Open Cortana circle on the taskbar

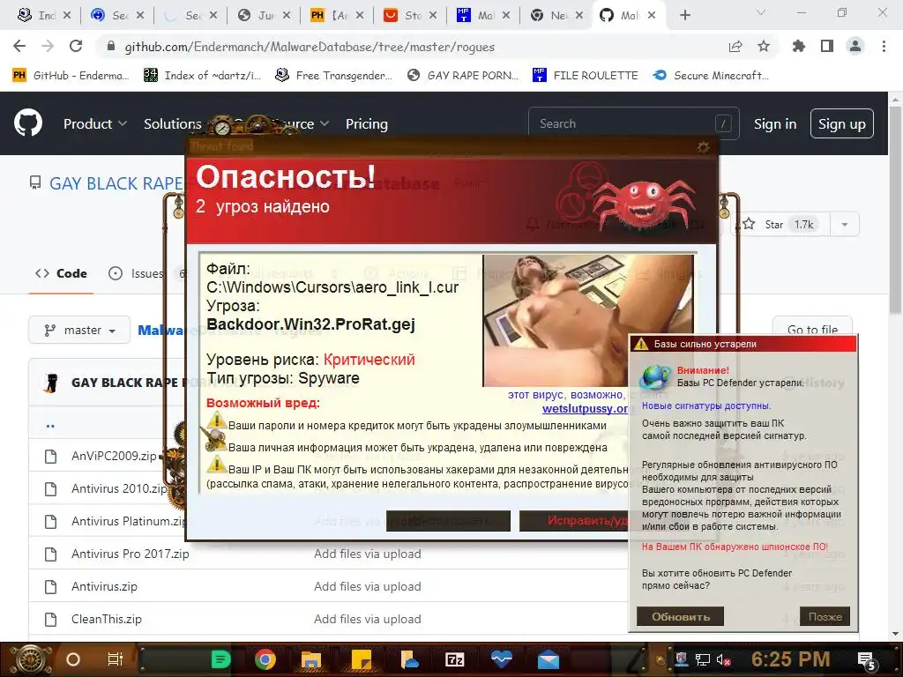pyautogui.click(x=73, y=659)
